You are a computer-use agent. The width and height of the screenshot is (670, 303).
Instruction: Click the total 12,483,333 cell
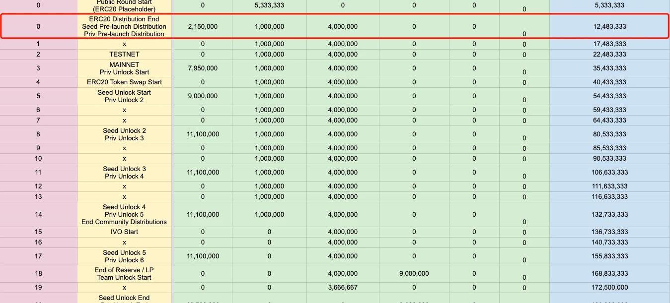[x=609, y=26]
